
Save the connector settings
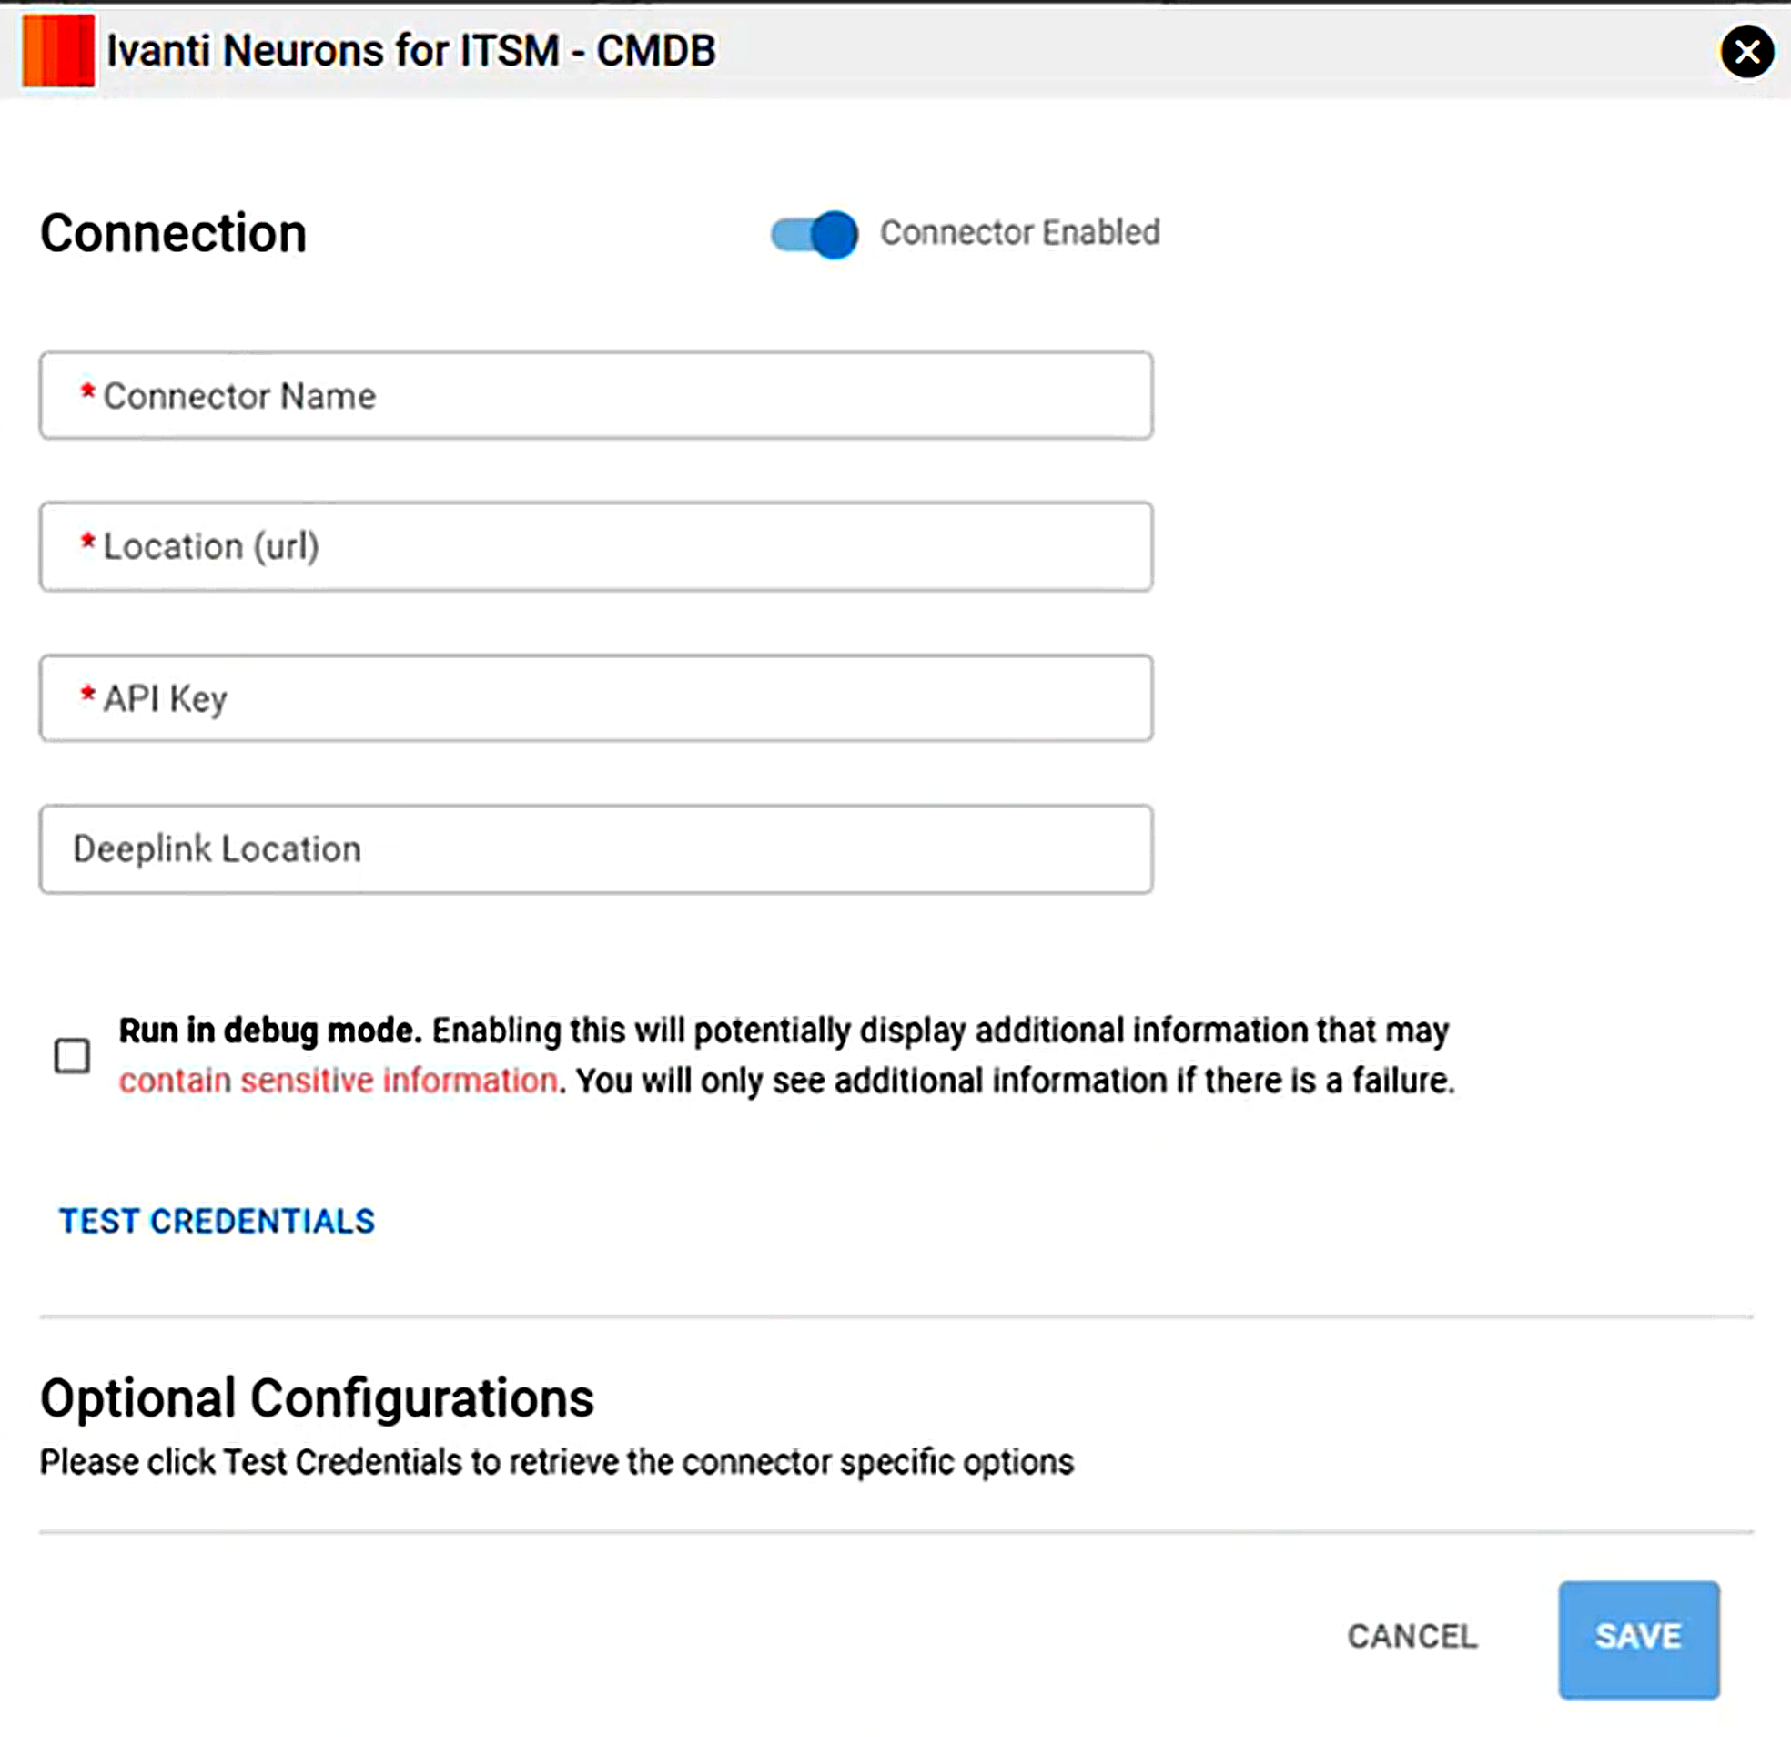point(1639,1640)
